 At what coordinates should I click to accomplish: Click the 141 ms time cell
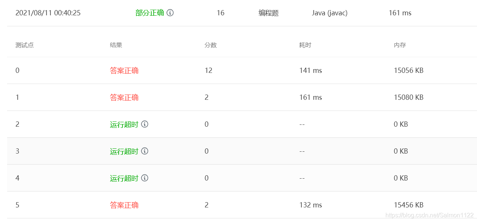pyautogui.click(x=311, y=70)
